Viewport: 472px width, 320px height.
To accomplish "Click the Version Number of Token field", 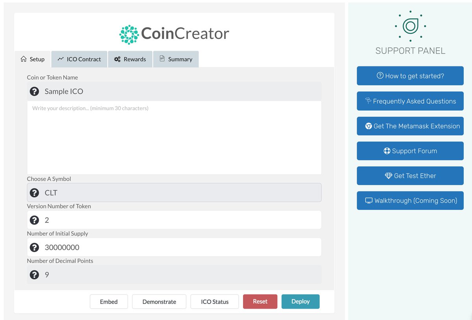I will coord(174,220).
